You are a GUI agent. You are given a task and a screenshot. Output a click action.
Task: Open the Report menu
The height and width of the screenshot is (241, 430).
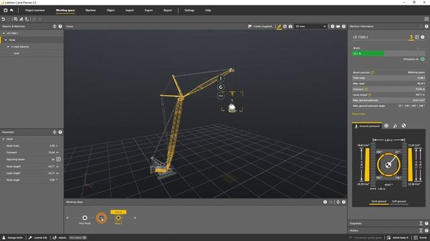tap(167, 11)
